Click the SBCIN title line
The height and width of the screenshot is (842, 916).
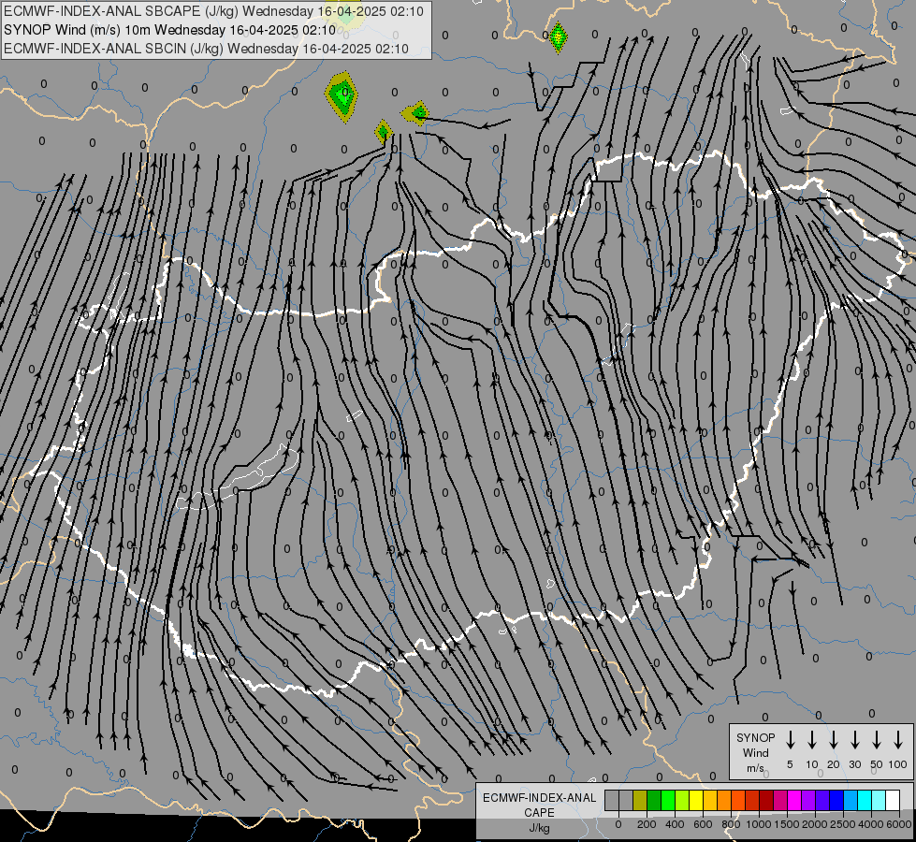206,49
